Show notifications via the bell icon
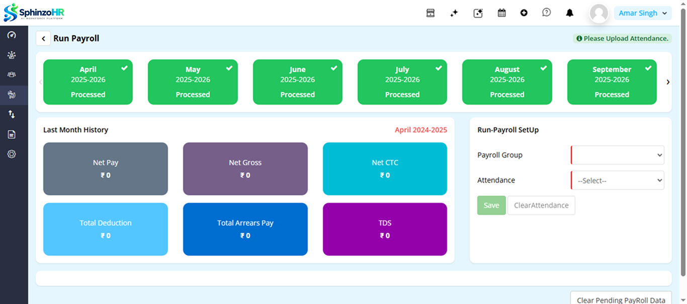This screenshot has height=304, width=687. pos(570,13)
